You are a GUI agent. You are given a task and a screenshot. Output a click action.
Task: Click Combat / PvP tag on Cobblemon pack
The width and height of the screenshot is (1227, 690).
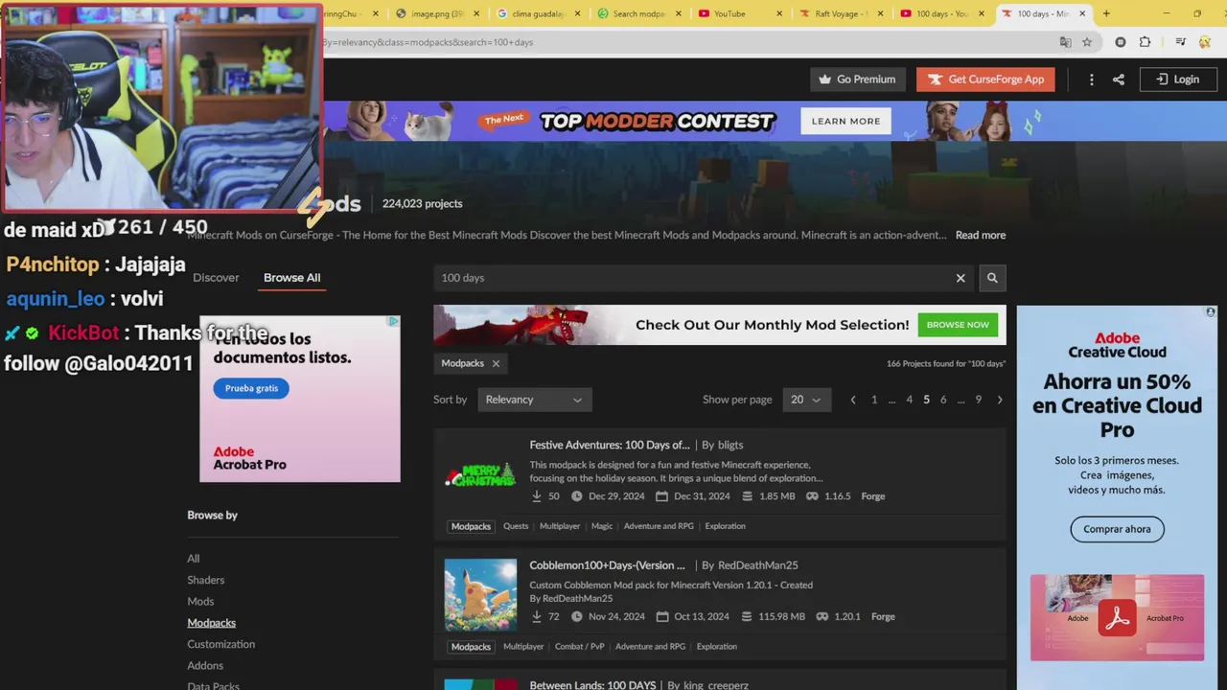pyautogui.click(x=580, y=647)
